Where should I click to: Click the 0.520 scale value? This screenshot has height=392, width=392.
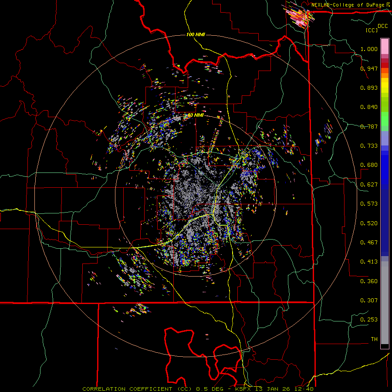click(369, 223)
